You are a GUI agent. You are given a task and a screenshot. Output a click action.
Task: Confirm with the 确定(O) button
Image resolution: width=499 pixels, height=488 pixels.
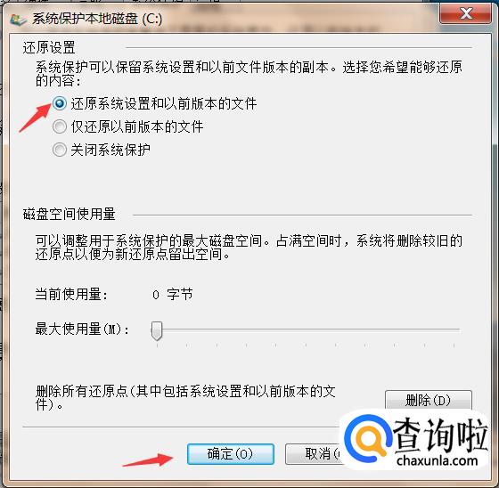(231, 454)
